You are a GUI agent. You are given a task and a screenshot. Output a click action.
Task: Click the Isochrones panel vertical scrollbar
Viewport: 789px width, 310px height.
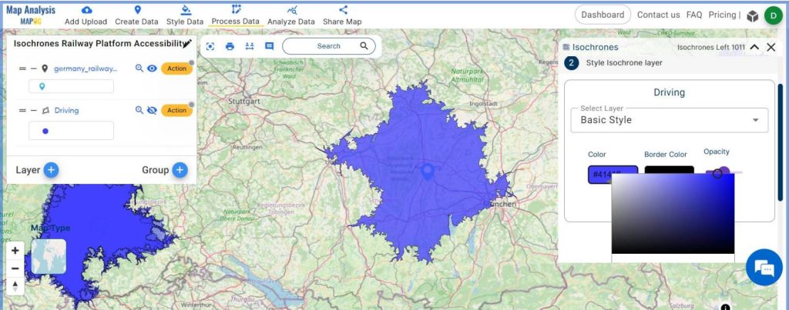780,143
